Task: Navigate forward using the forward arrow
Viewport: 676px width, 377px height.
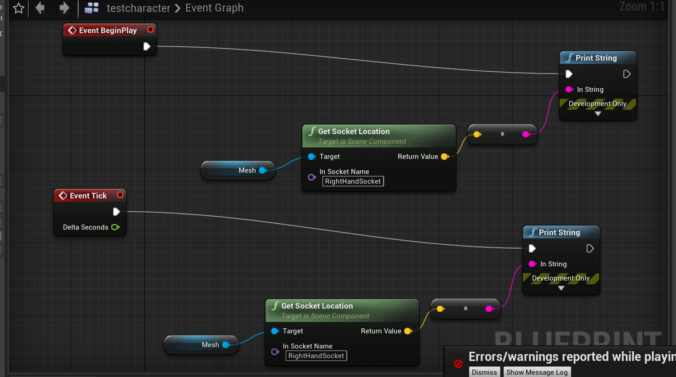Action: point(63,8)
